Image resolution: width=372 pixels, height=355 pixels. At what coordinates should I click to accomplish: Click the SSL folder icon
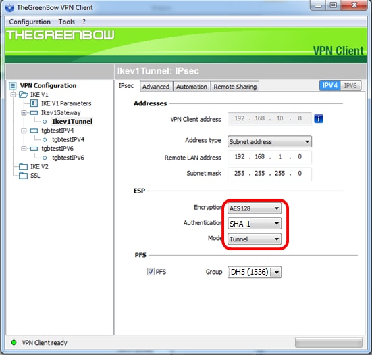[23, 176]
